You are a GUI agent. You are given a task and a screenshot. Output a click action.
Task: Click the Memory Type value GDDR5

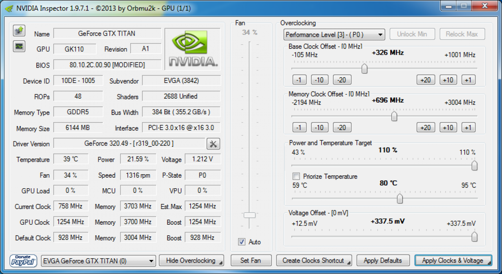pyautogui.click(x=78, y=112)
